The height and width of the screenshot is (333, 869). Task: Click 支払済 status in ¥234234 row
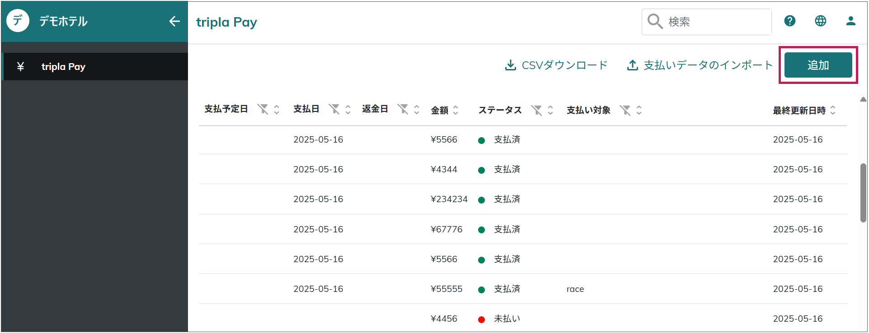[x=507, y=199]
